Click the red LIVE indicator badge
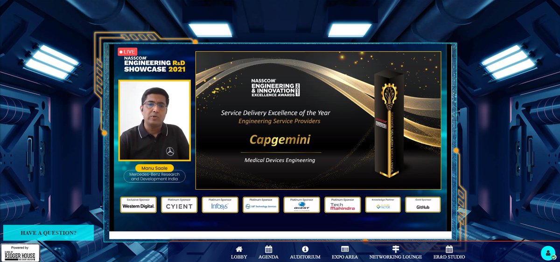The height and width of the screenshot is (262, 560). [128, 52]
